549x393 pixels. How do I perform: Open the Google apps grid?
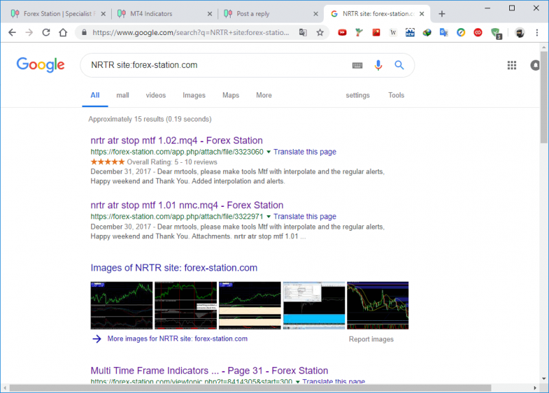(511, 65)
